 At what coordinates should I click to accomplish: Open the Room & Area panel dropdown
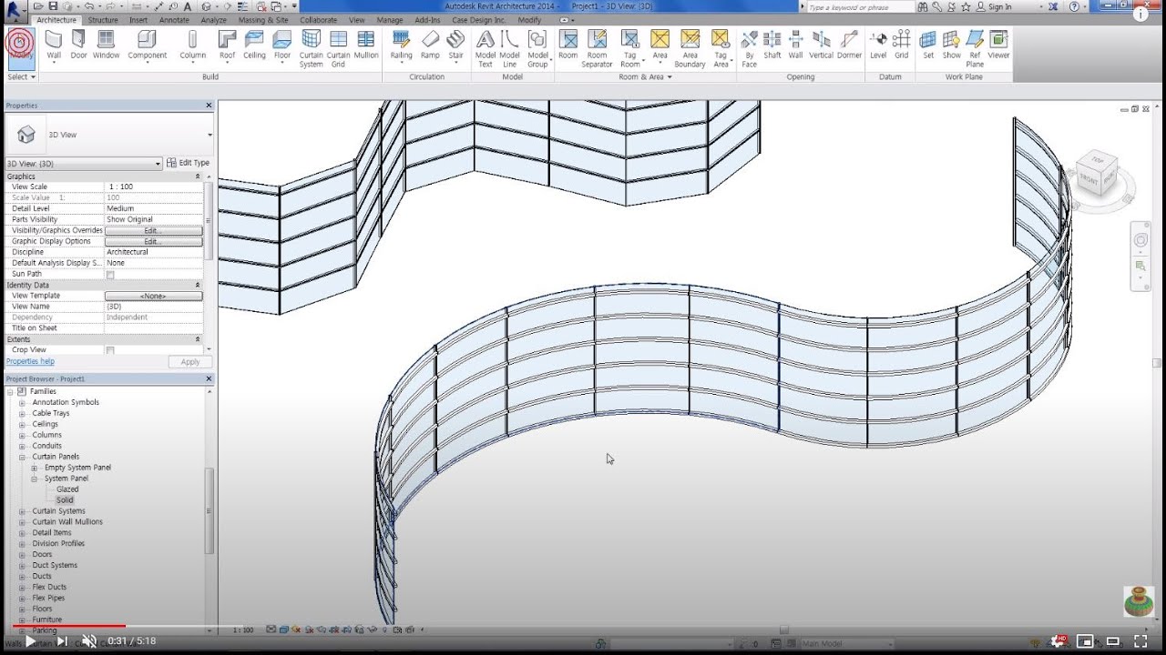pyautogui.click(x=645, y=76)
